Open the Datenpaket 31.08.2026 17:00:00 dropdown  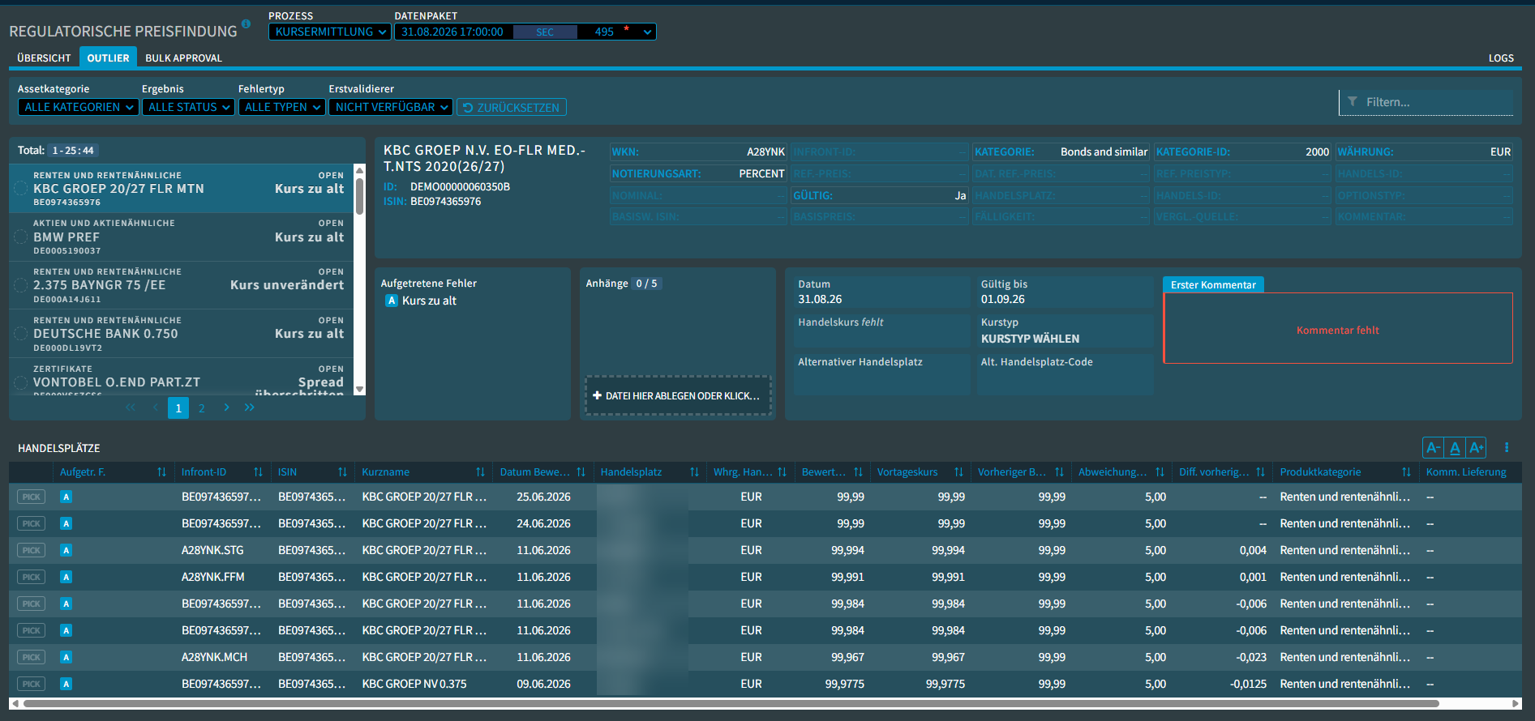point(525,32)
